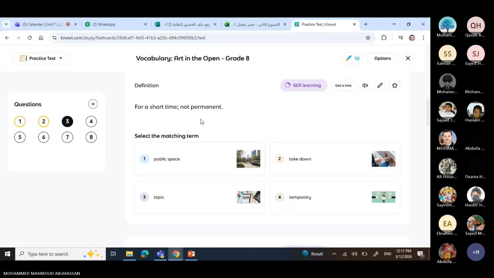Viewport: 494px width, 278px height.
Task: Edit the flashcard with pencil icon
Action: 380,85
